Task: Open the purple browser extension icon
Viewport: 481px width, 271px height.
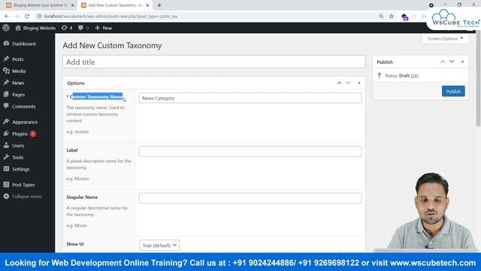Action: pyautogui.click(x=404, y=17)
